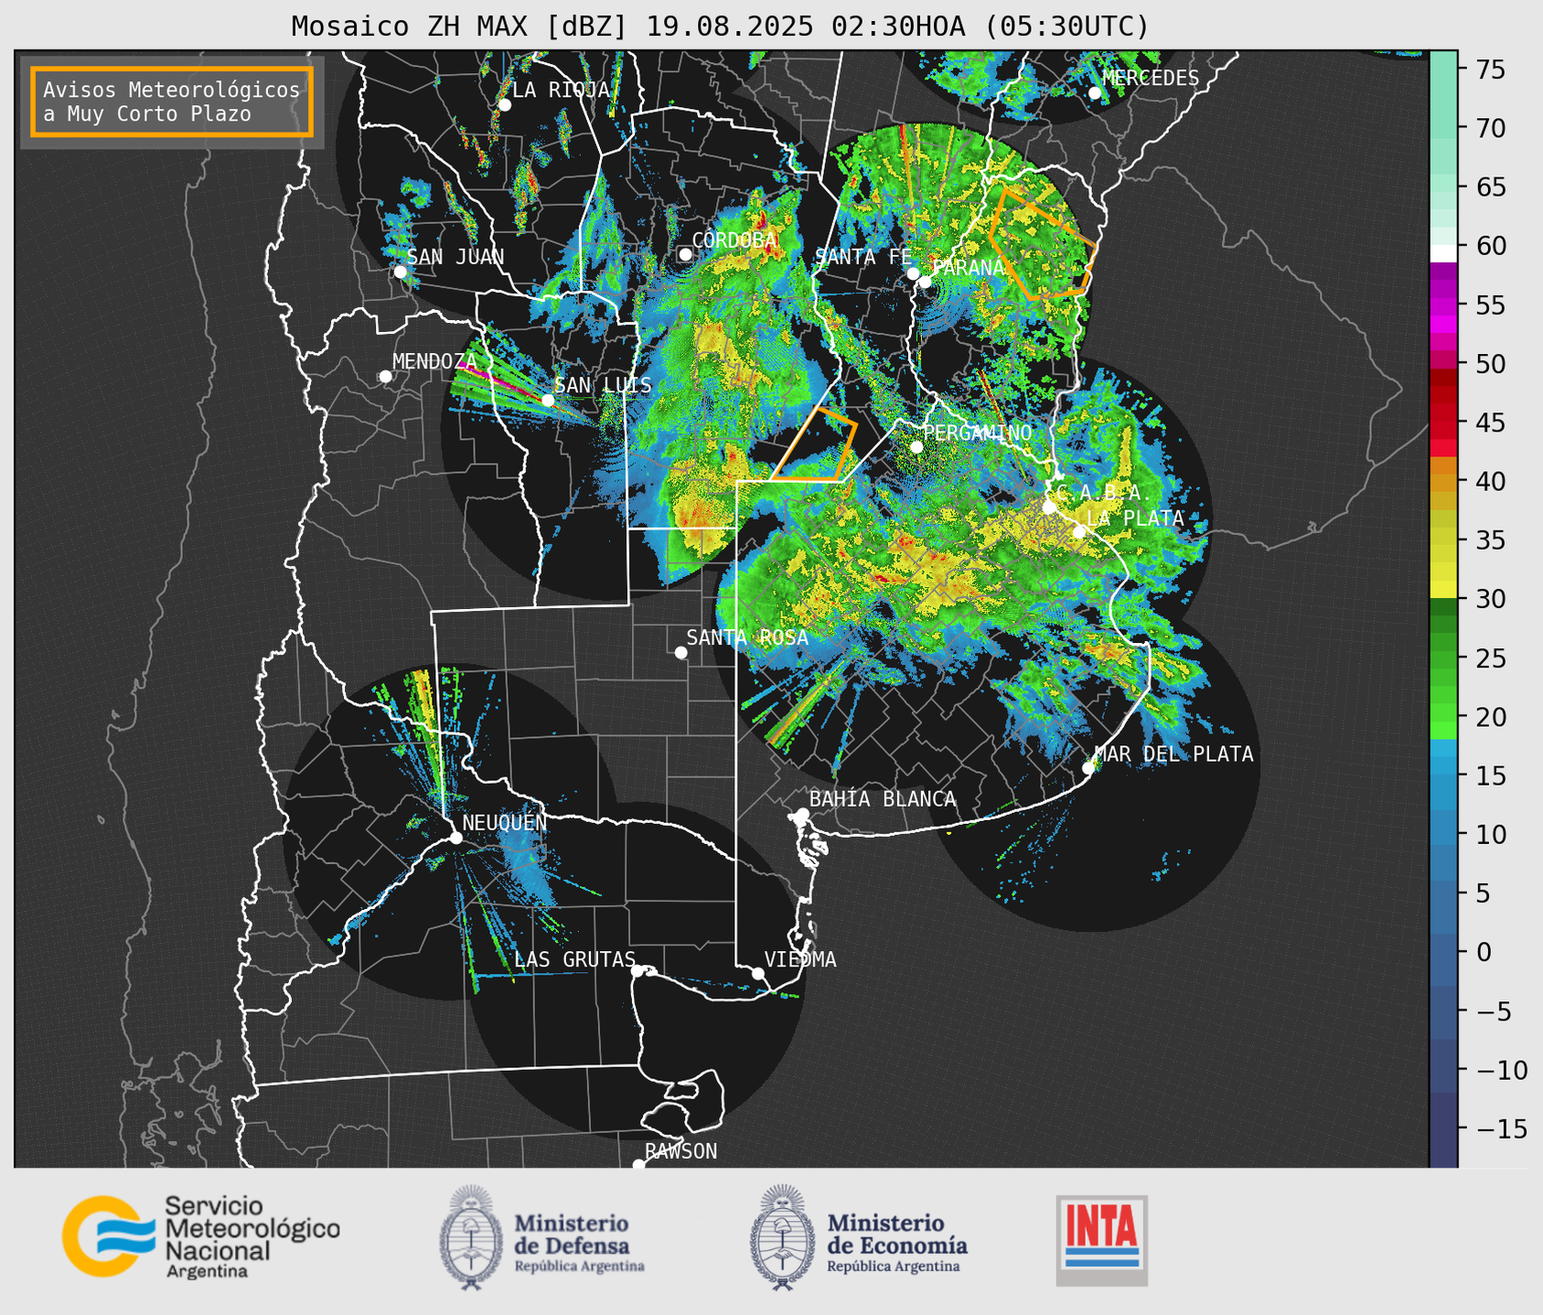Viewport: 1543px width, 1315px height.
Task: Click the MAR DEL PLATA city marker dot
Action: [1088, 767]
